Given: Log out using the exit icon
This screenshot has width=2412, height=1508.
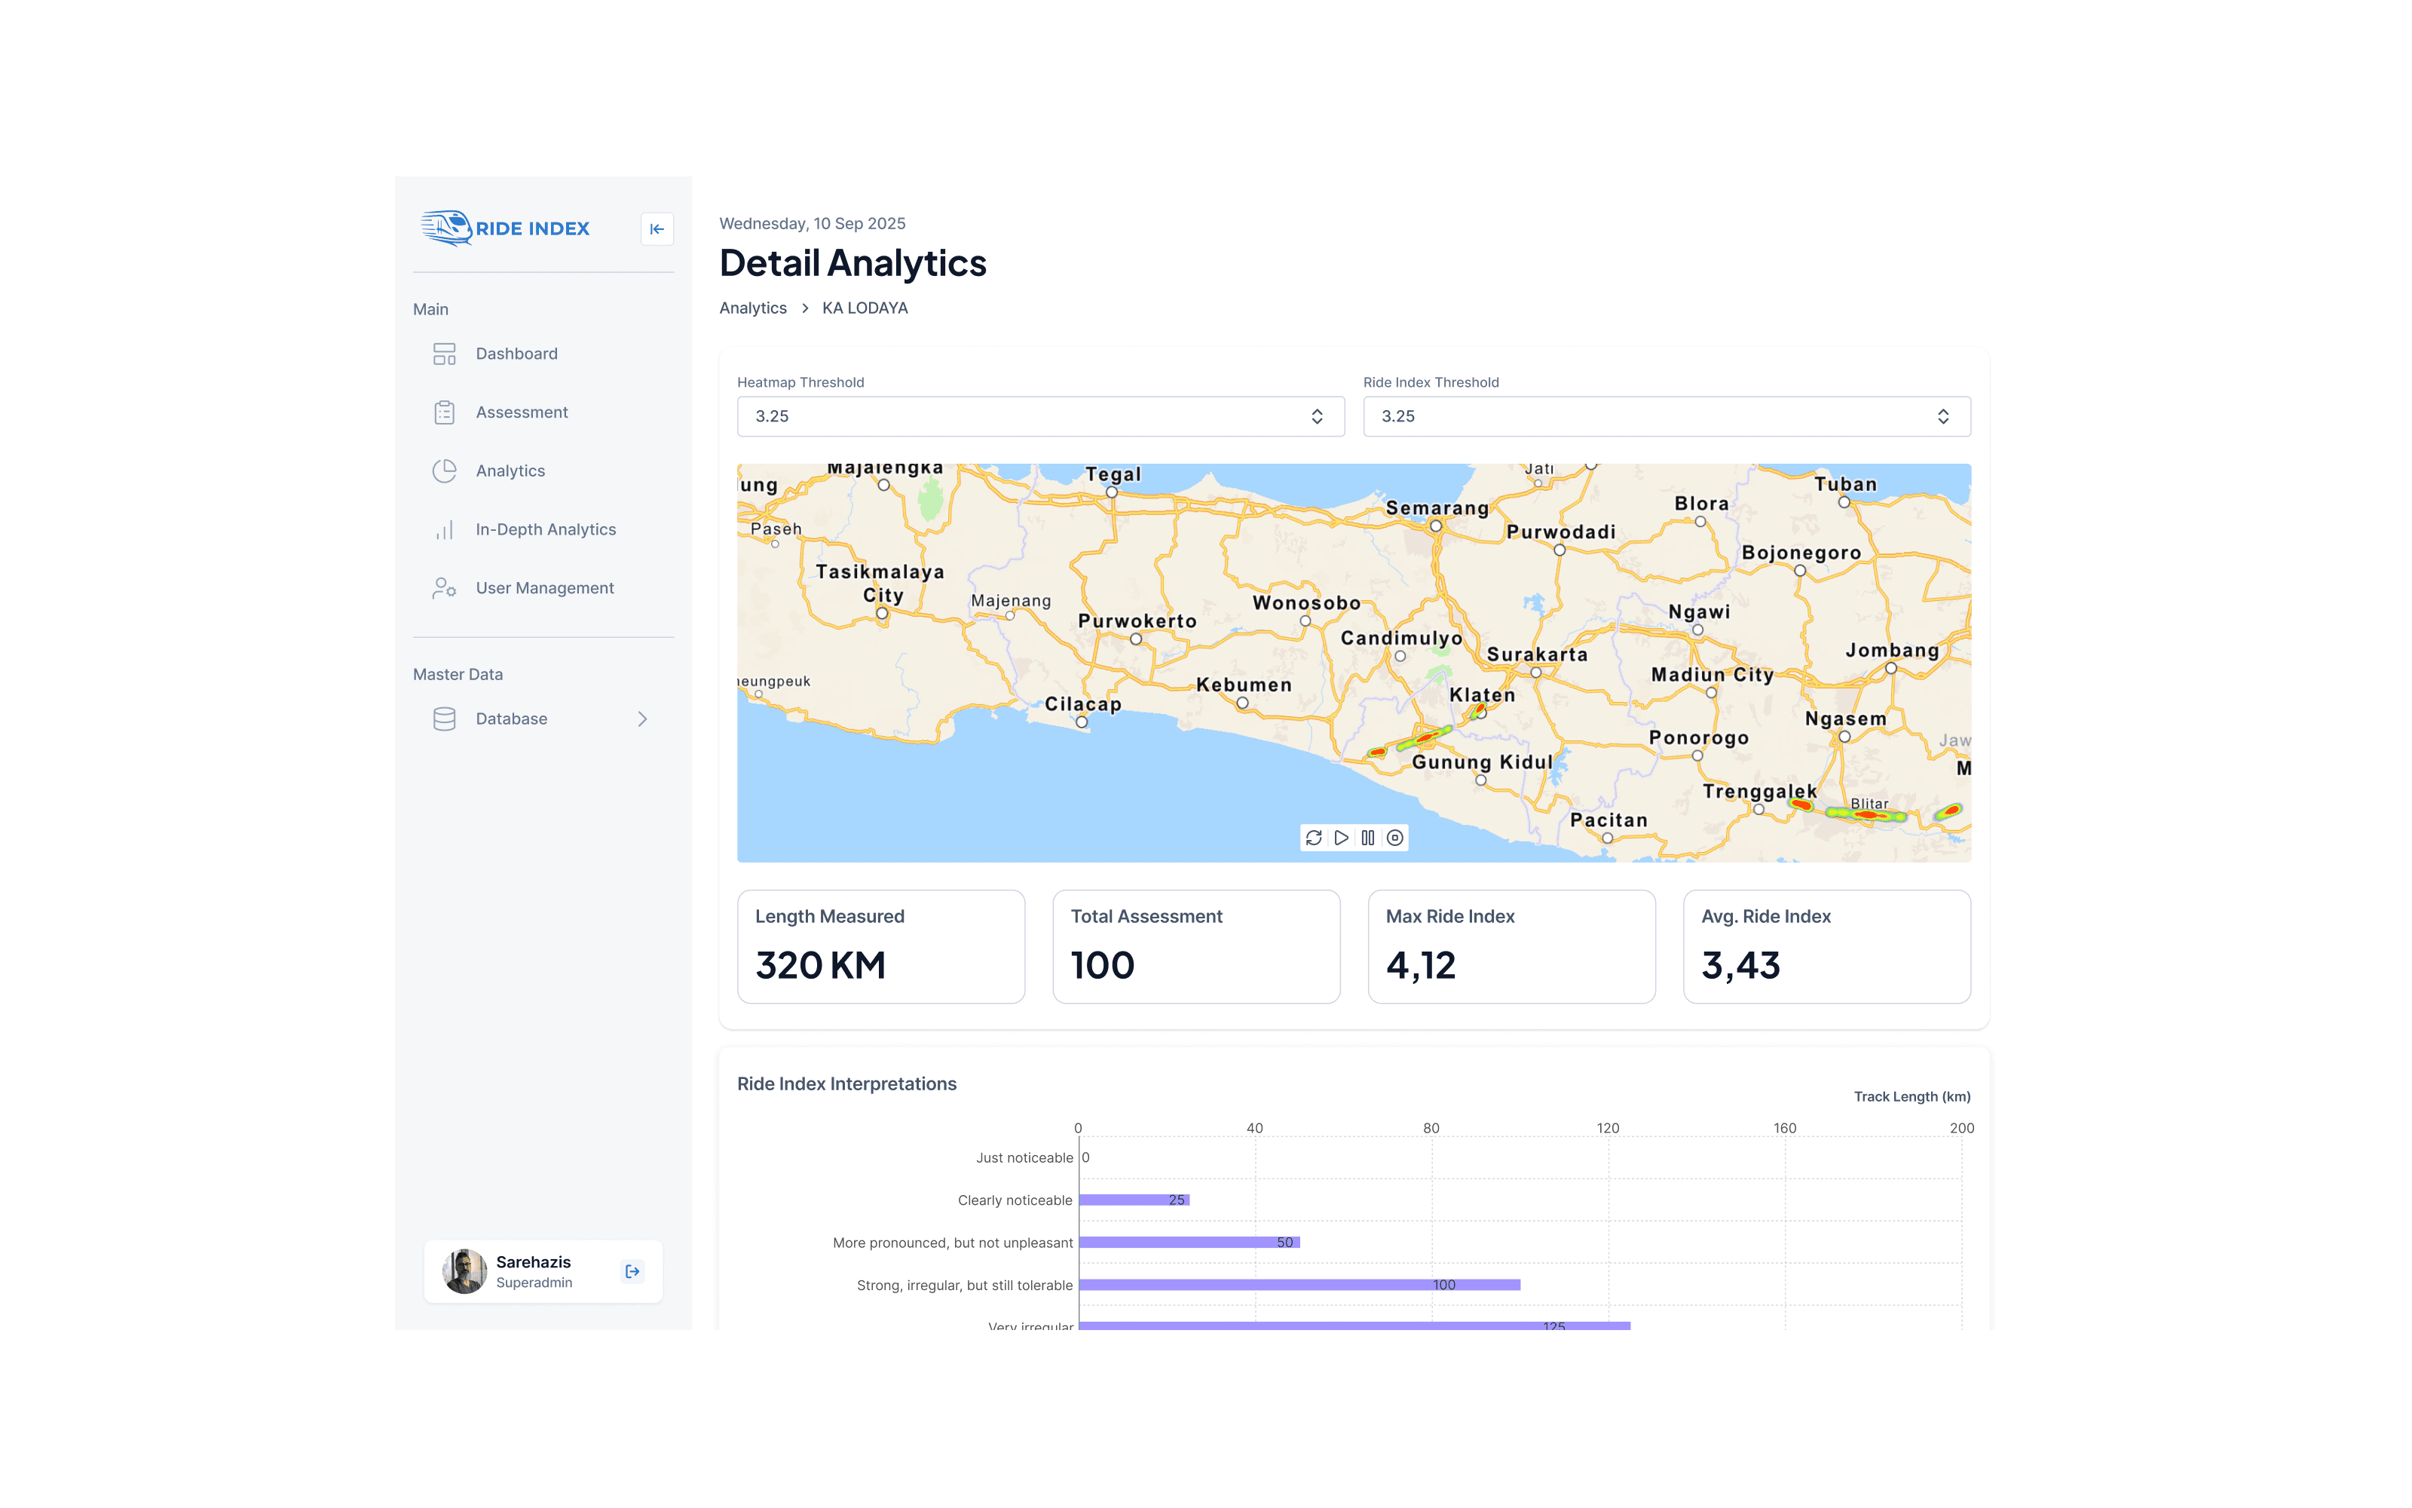Looking at the screenshot, I should tap(632, 1272).
